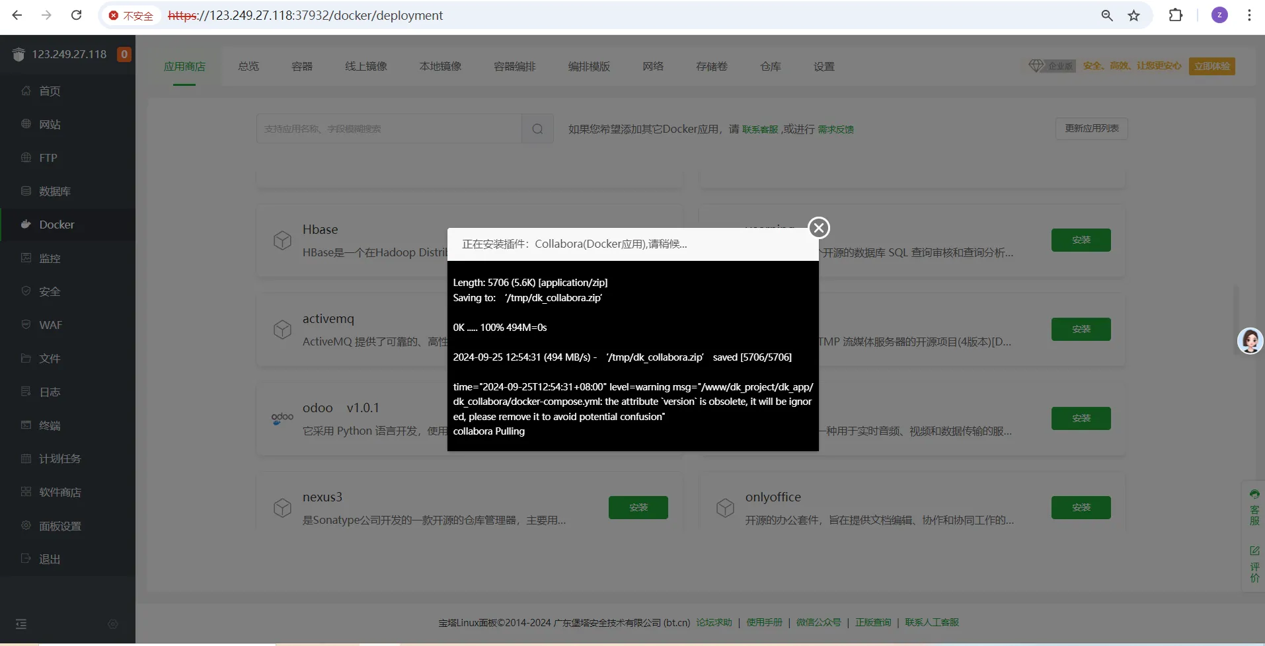Screen dimensions: 1265x646
Task: Open the 论坛求助 forum link
Action: 714,622
